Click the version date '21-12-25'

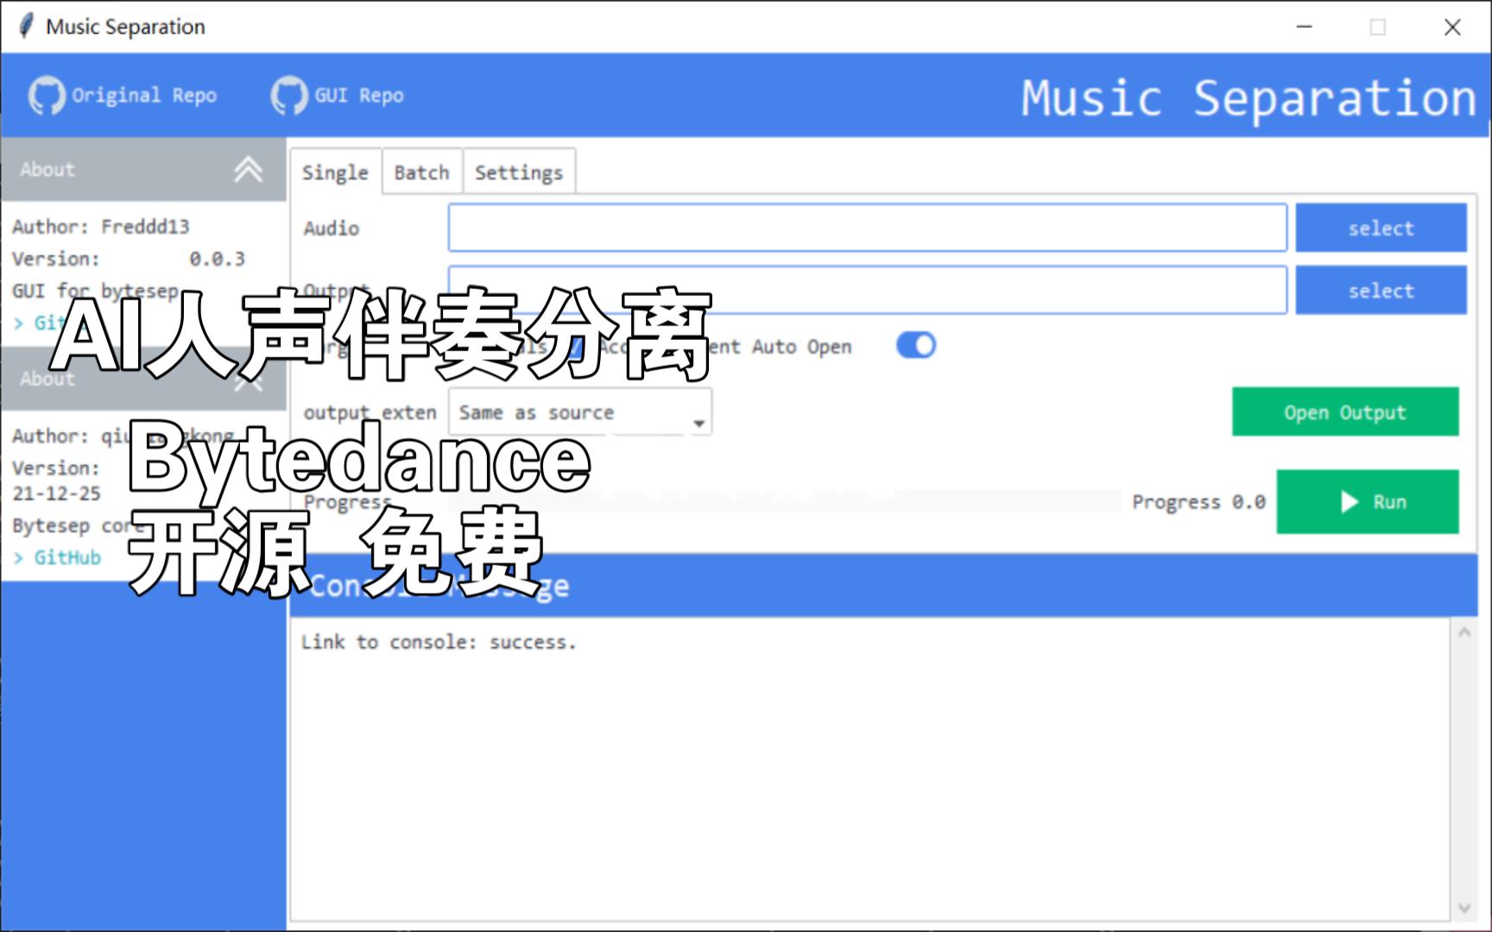click(56, 494)
